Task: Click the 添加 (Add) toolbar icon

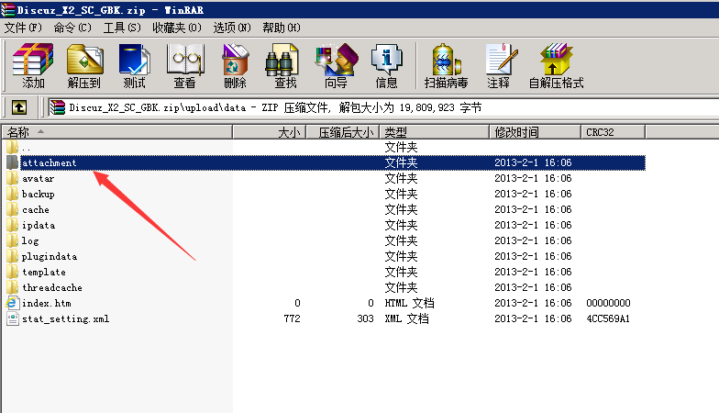Action: point(33,64)
